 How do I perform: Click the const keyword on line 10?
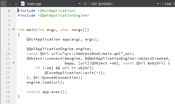32,54
